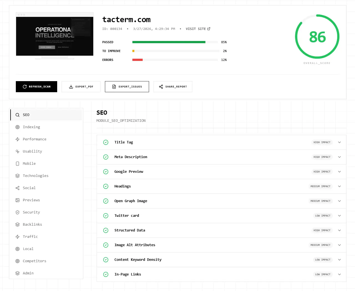
Task: Open the Performance section
Action: 46,139
